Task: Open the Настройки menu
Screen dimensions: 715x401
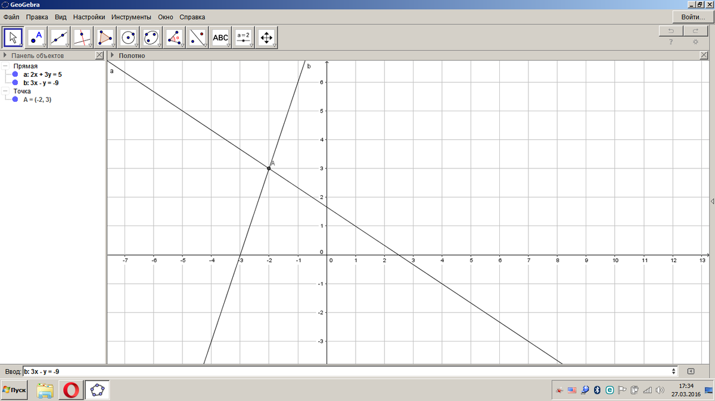Action: click(89, 17)
